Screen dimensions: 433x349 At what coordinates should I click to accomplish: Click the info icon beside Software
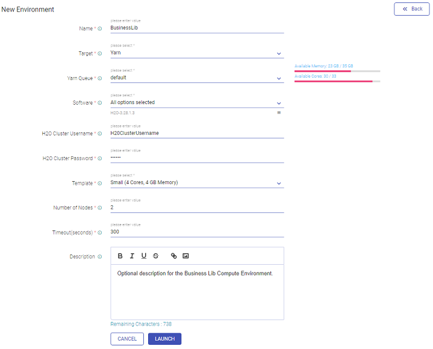click(x=100, y=103)
